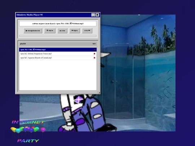The height and width of the screenshot is (146, 195).
Task: Select track №3 Aquarius Boards of Canada.mp3
Action: (58, 58)
